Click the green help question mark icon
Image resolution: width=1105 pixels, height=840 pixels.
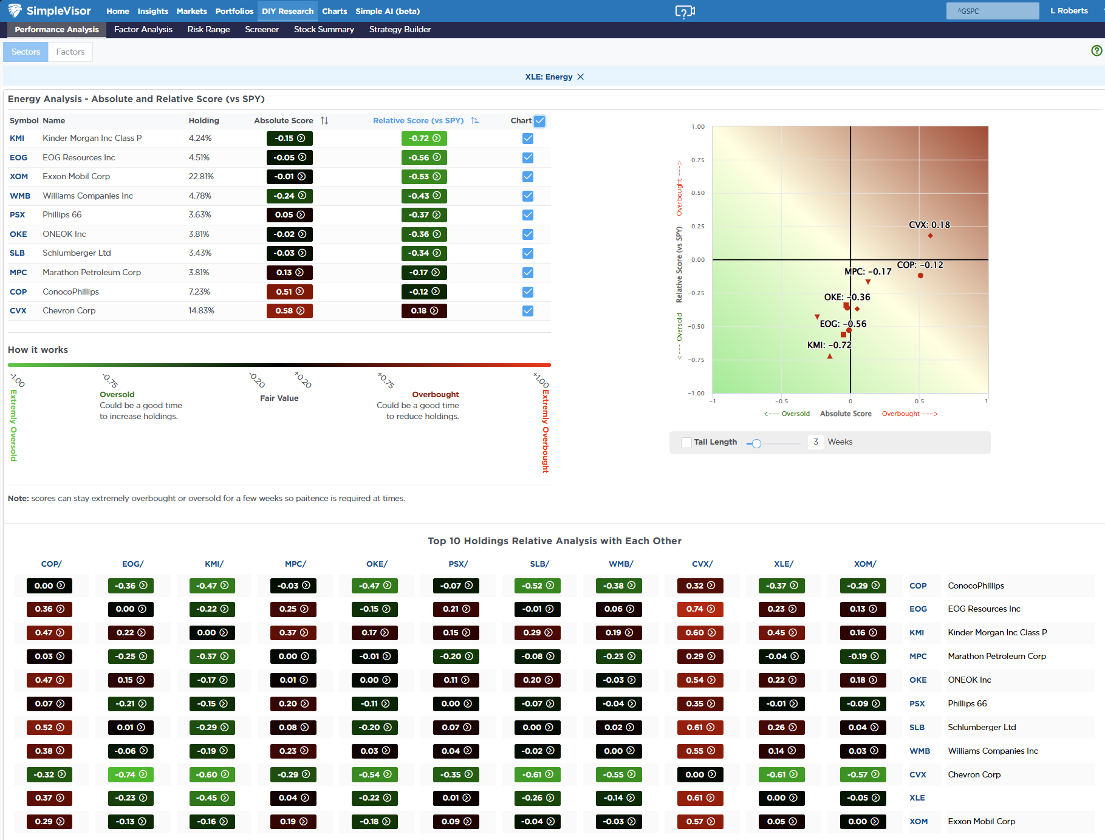[1096, 51]
